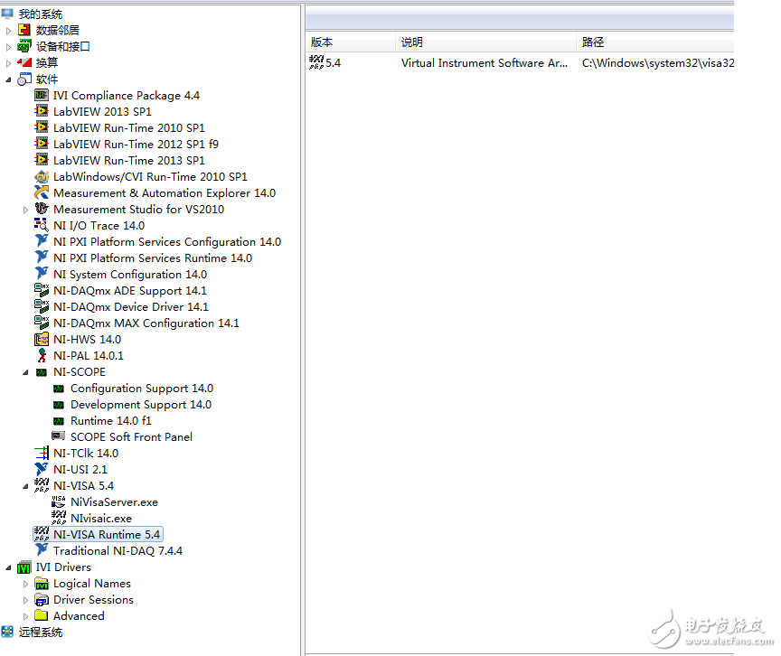Click the IVI Compliance Package icon
The height and width of the screenshot is (656, 781).
coord(42,95)
